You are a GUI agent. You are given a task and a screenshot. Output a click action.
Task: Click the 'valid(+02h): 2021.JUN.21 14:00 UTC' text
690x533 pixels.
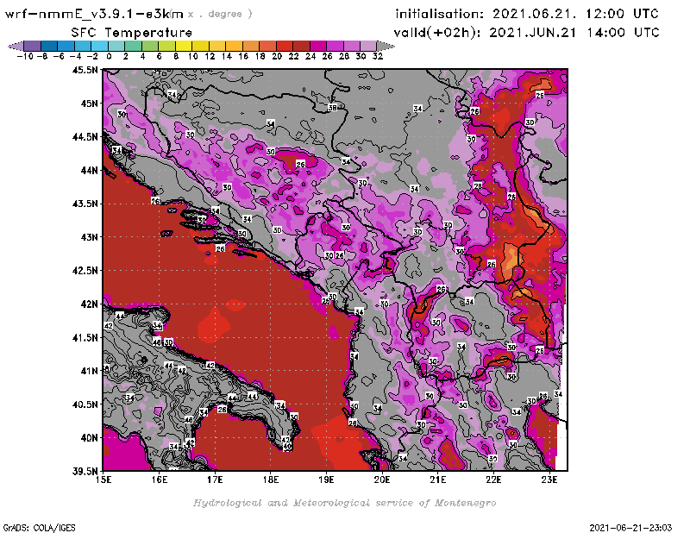click(x=526, y=32)
